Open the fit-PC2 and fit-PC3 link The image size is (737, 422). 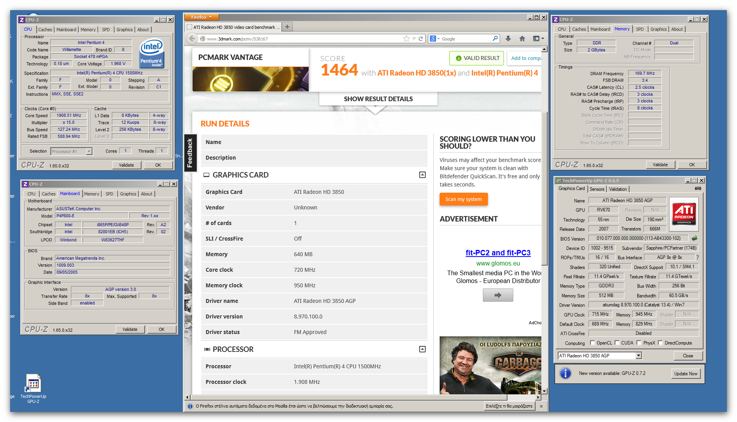(498, 253)
